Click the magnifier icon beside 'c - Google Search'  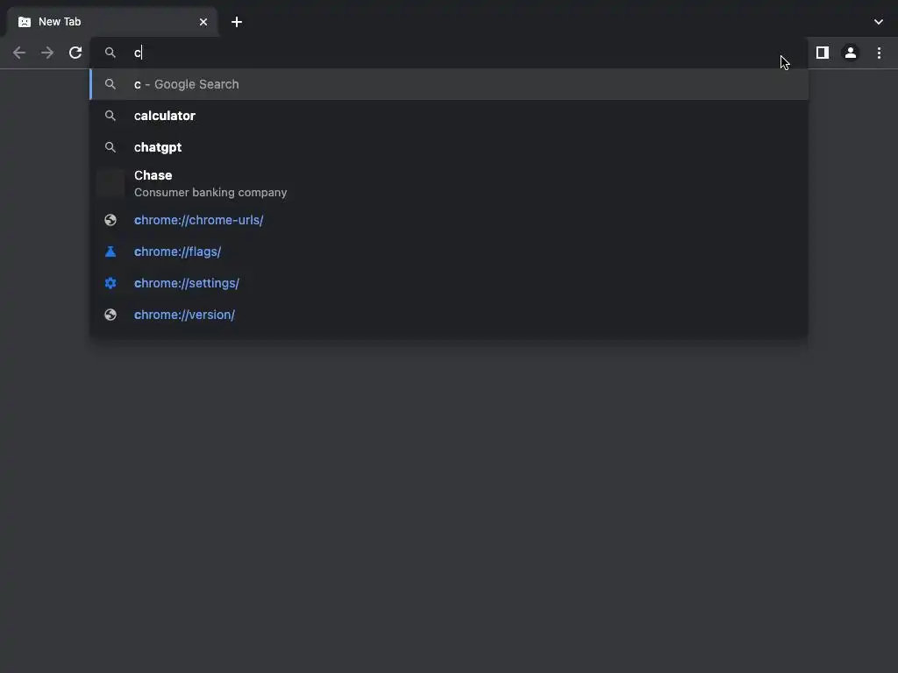click(110, 84)
